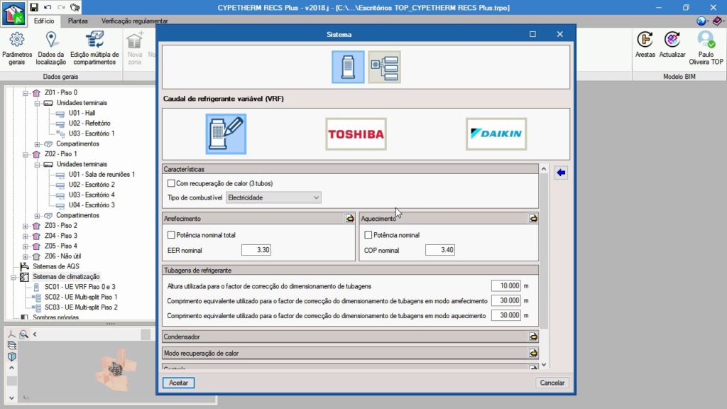Choose the outdoor unit system type icon
The height and width of the screenshot is (409, 727).
point(348,67)
